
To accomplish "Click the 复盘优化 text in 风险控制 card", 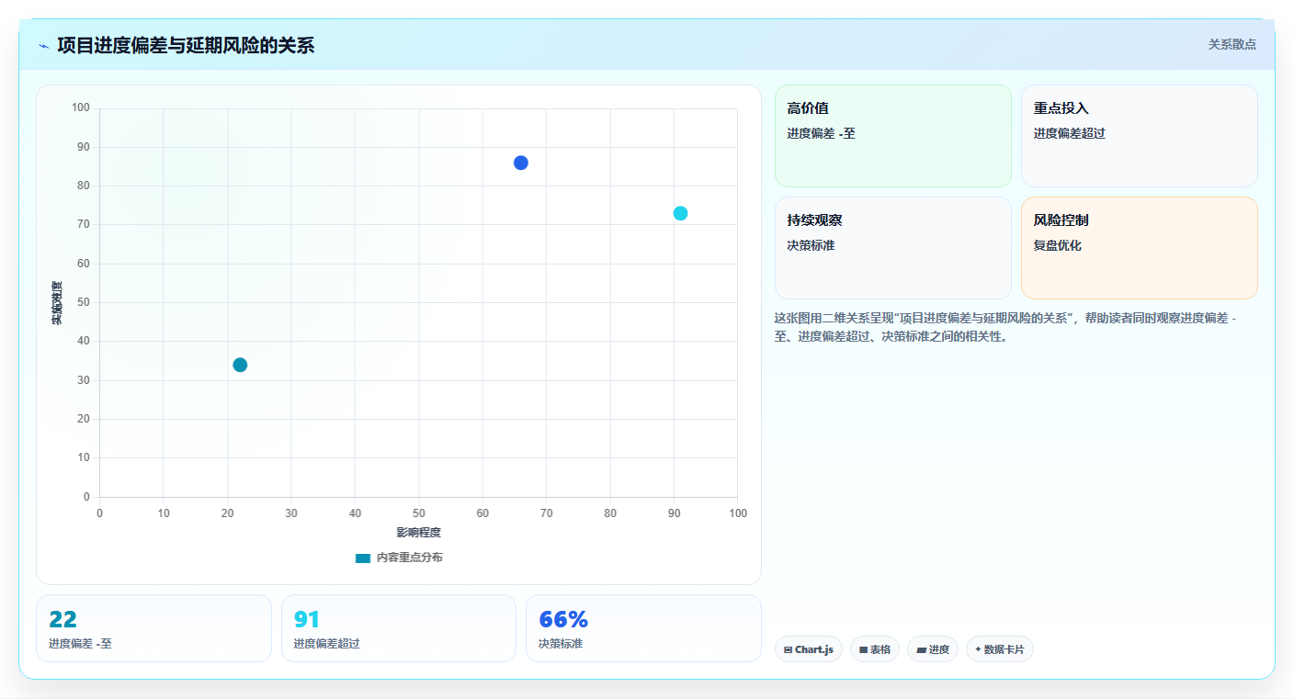I will tap(1058, 246).
